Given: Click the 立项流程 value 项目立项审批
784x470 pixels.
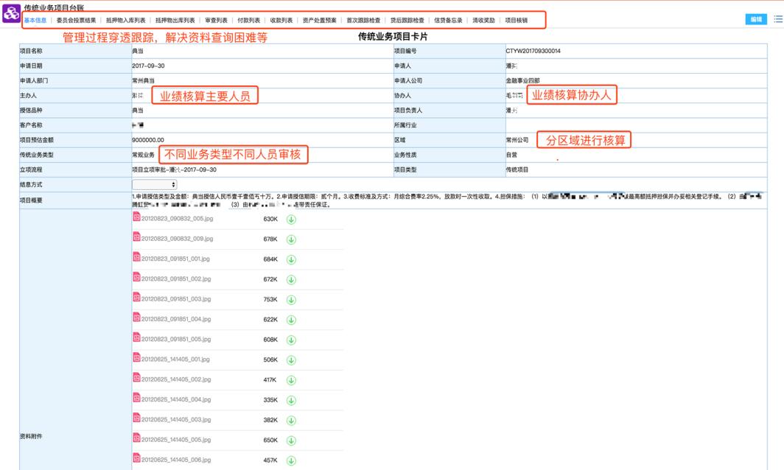Looking at the screenshot, I should point(174,170).
